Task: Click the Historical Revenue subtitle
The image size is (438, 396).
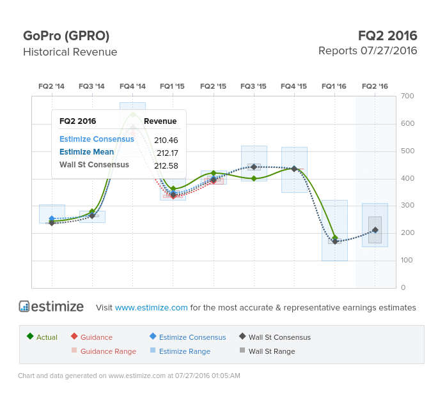Action: (x=70, y=52)
